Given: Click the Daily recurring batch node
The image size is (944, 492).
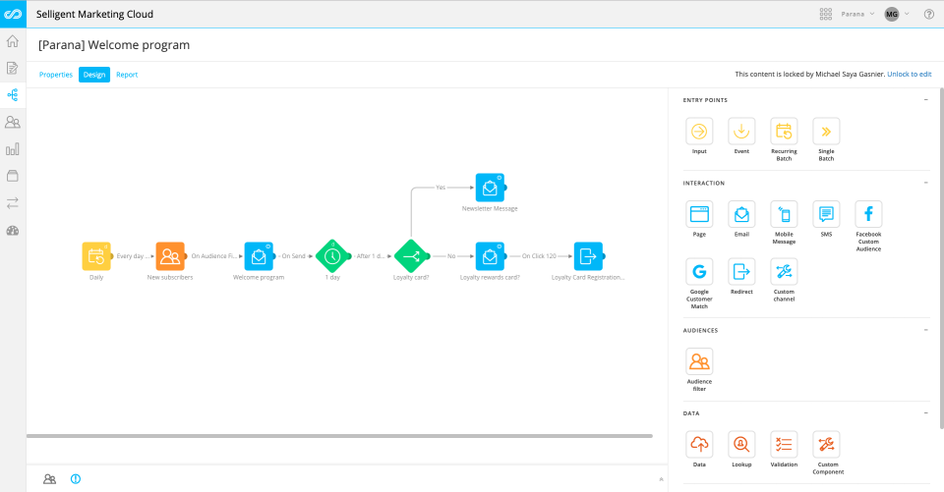Looking at the screenshot, I should pyautogui.click(x=96, y=256).
